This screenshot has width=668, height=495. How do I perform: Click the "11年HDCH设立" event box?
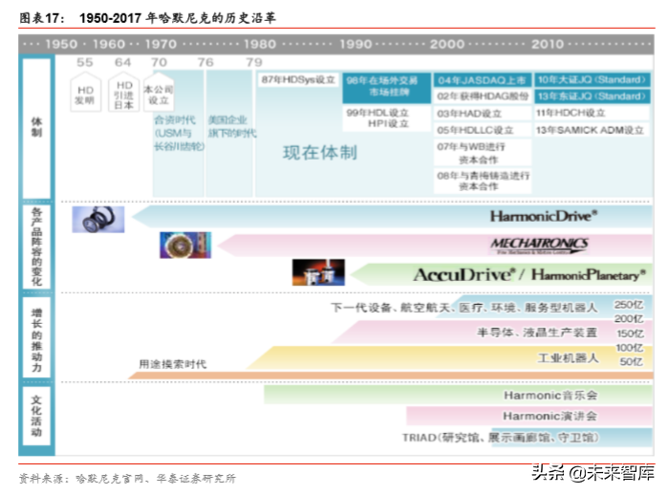click(x=592, y=113)
